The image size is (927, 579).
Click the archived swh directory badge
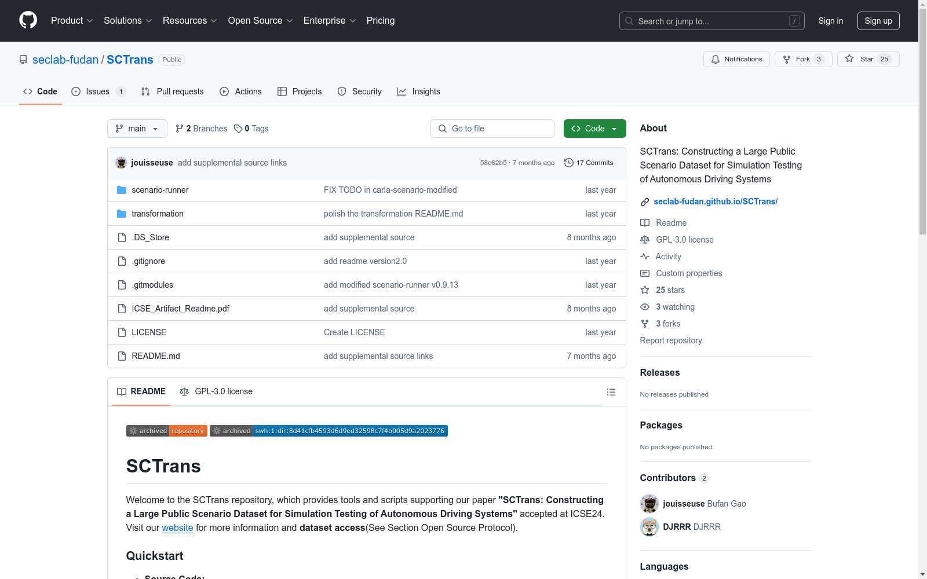[x=329, y=431]
